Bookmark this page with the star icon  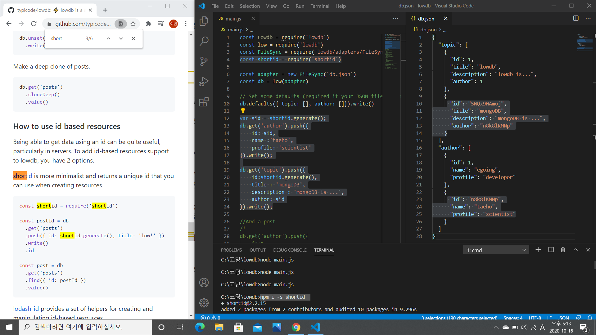(133, 24)
